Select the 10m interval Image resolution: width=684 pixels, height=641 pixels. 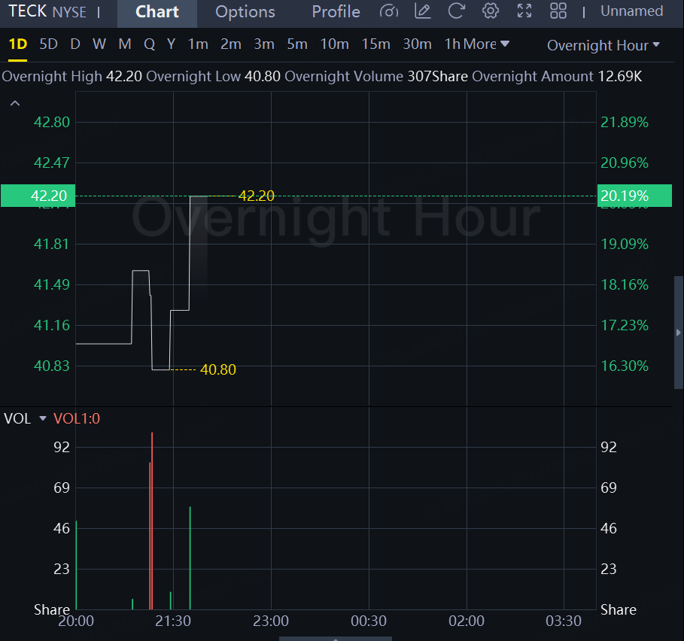coord(335,44)
